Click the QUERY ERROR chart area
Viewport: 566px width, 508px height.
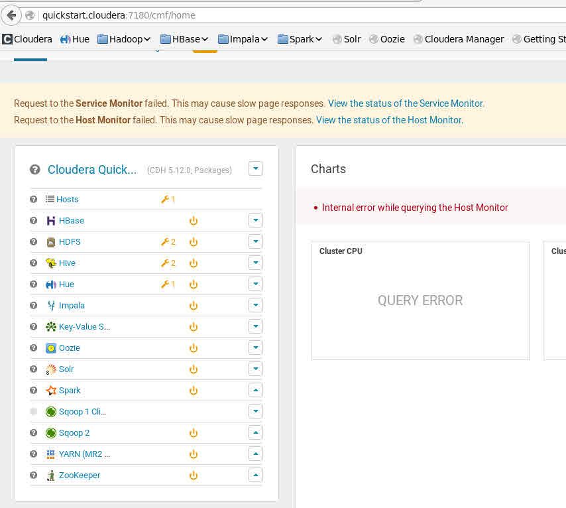tap(420, 300)
